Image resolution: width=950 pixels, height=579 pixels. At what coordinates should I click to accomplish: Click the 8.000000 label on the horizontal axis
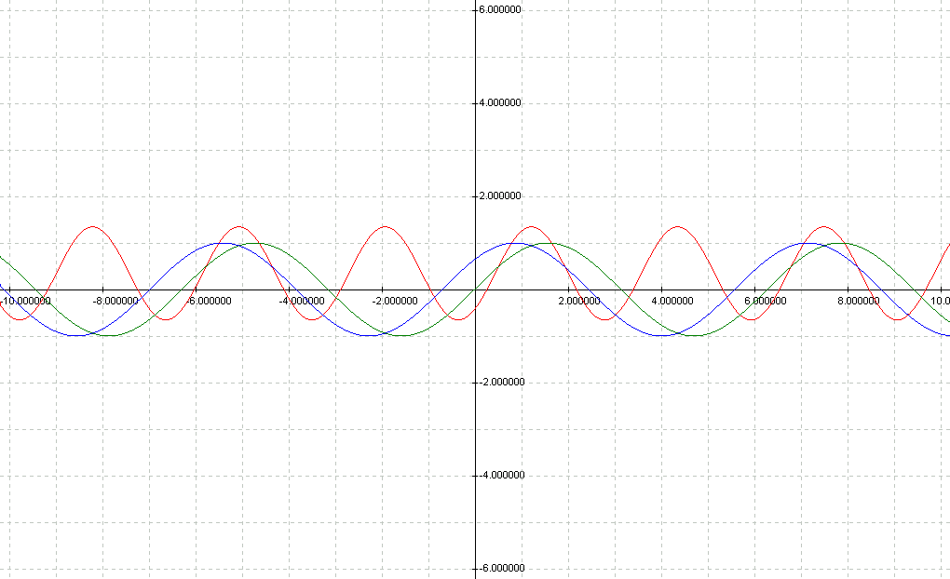(858, 301)
